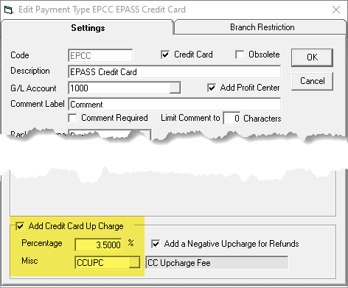Click the Description label
348x288 pixels.
(x=30, y=71)
